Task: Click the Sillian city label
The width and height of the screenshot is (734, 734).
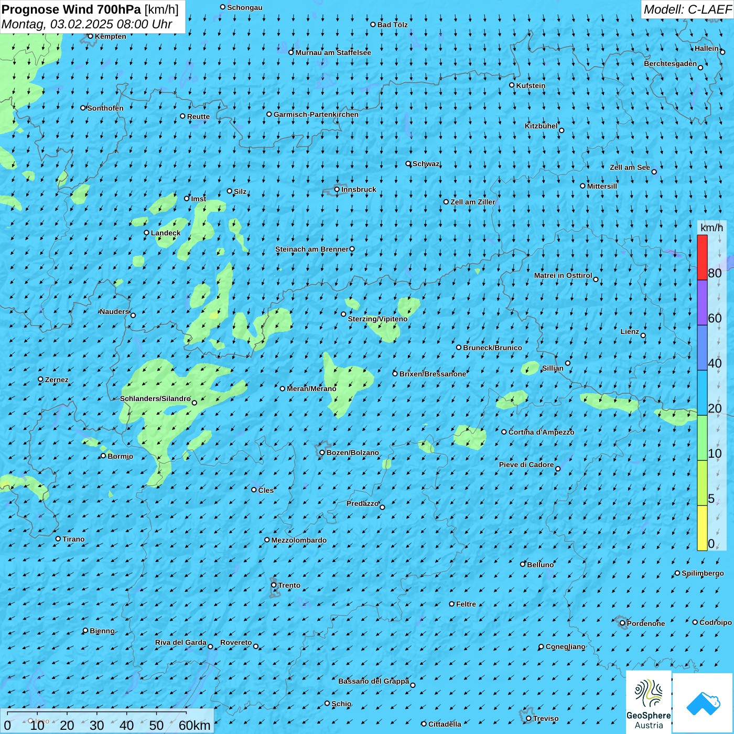Action: click(x=553, y=368)
